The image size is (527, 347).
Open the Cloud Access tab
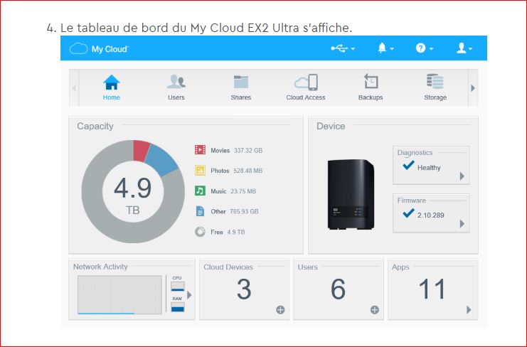pos(306,87)
